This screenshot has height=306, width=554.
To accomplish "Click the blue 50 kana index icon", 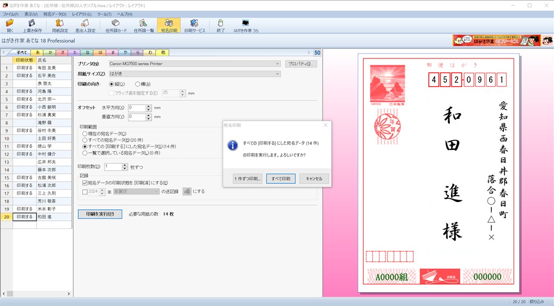I will 317,53.
